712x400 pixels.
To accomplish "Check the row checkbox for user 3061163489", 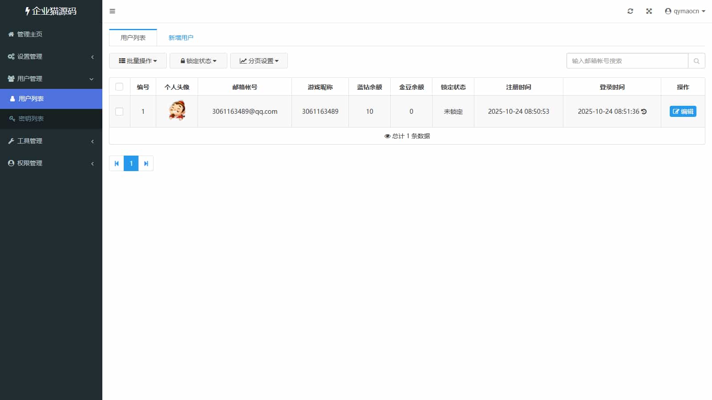I will pos(119,112).
